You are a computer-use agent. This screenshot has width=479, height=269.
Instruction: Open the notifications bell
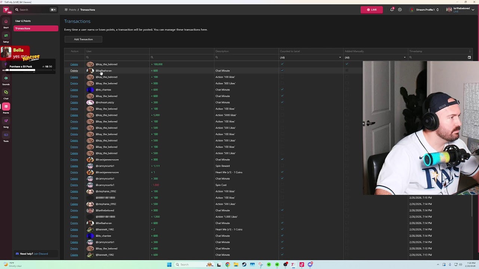392,10
